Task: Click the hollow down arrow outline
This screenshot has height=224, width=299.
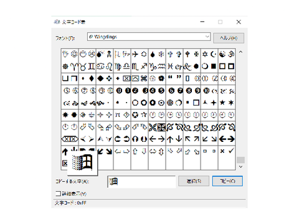Action: click(144, 151)
